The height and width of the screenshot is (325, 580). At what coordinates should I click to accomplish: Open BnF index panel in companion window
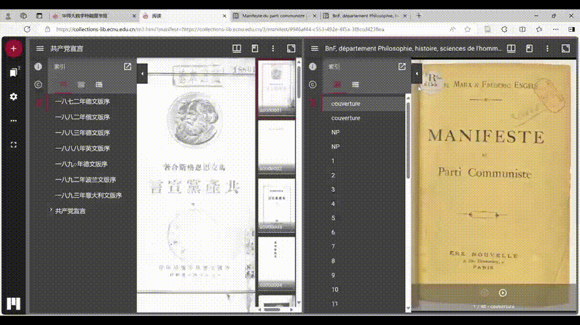[402, 66]
